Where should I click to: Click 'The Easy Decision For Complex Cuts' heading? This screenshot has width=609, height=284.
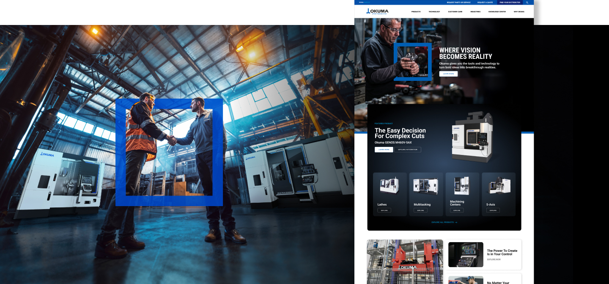pyautogui.click(x=400, y=133)
